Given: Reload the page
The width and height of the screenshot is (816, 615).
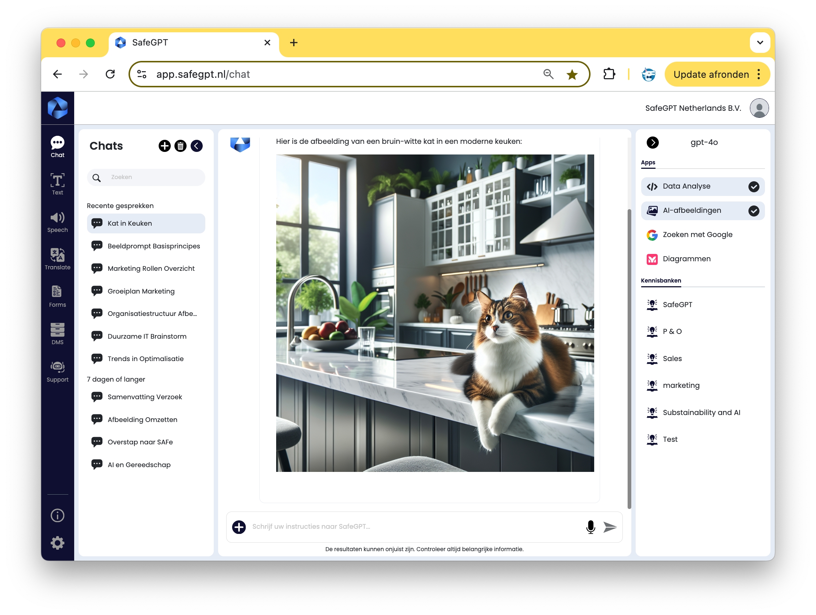Looking at the screenshot, I should 110,74.
